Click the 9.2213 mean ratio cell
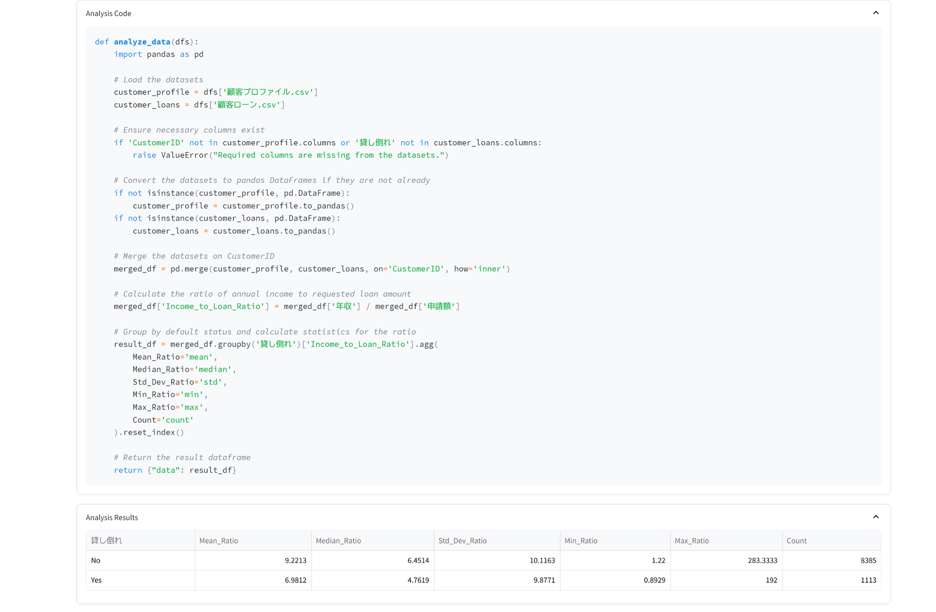The image size is (936, 612). (x=295, y=560)
